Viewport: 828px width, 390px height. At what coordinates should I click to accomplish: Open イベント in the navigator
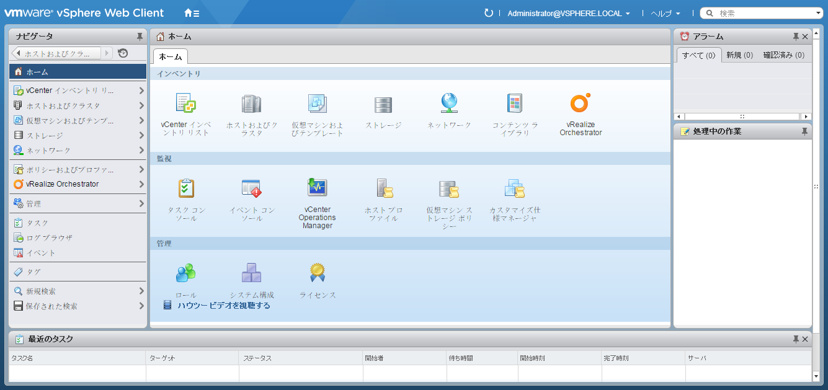click(78, 253)
